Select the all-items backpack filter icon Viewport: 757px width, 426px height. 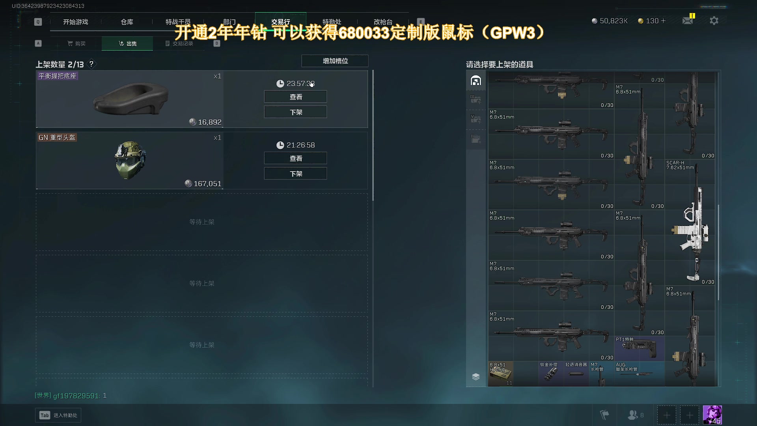pyautogui.click(x=476, y=80)
